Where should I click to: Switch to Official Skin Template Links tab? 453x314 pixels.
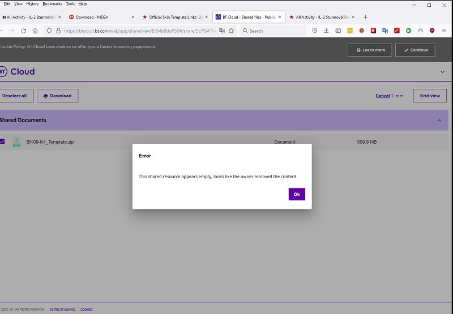point(175,17)
